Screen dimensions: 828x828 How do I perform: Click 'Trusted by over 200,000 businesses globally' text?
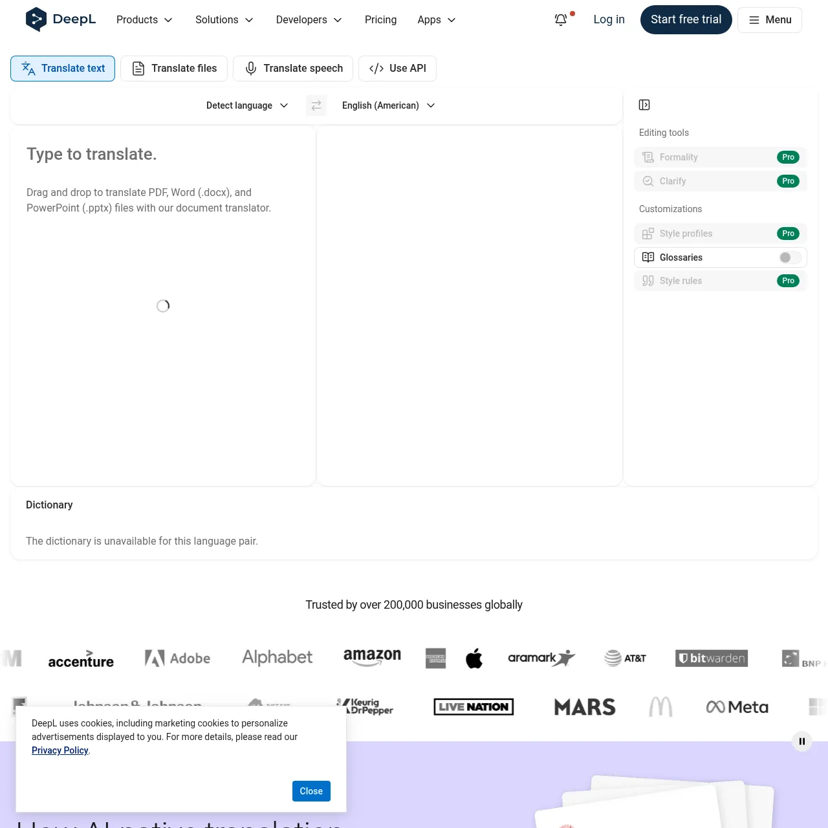(414, 605)
